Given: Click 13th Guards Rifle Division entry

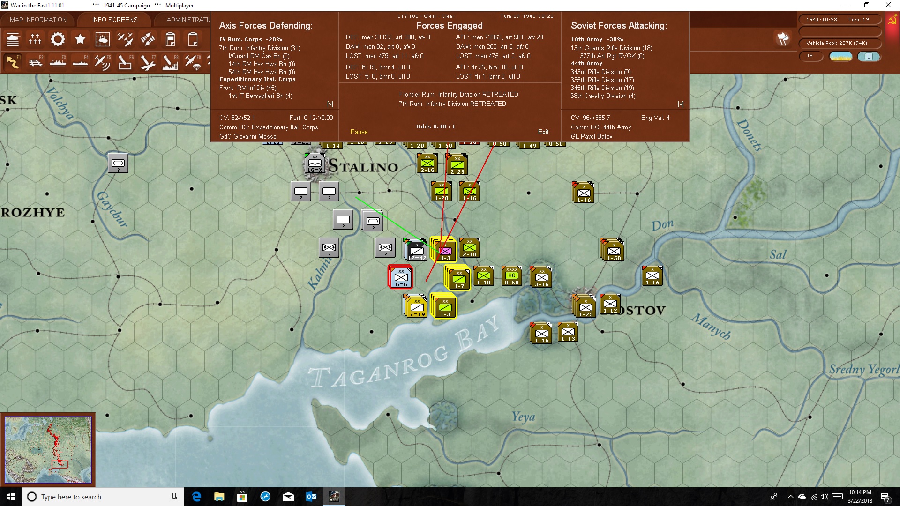Looking at the screenshot, I should [611, 48].
